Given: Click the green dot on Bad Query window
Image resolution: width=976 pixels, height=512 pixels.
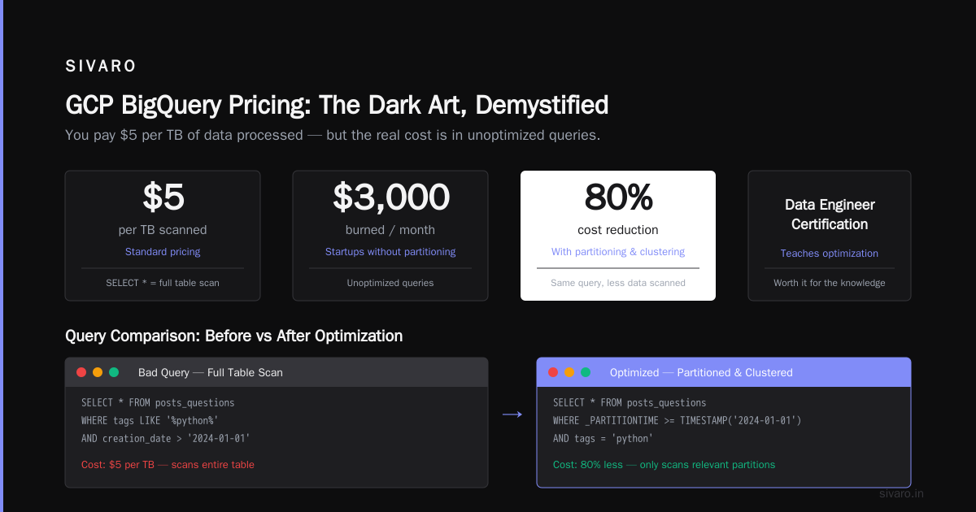Looking at the screenshot, I should pyautogui.click(x=114, y=372).
